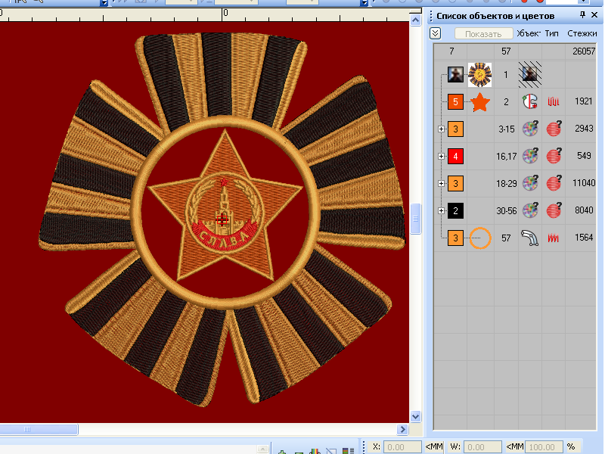Select the total stitch count 26057
Image resolution: width=605 pixels, height=454 pixels.
click(x=584, y=51)
